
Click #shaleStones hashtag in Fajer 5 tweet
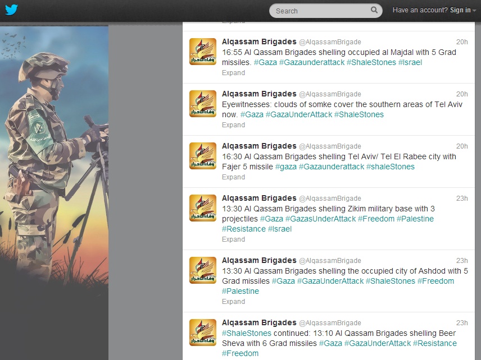click(x=391, y=167)
